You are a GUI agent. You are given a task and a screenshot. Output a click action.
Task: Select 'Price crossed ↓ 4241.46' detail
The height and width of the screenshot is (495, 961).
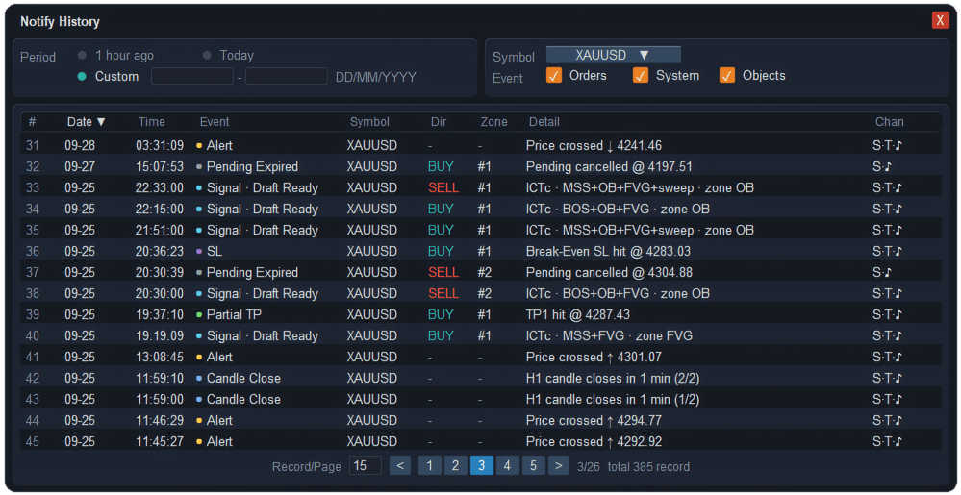(x=594, y=146)
